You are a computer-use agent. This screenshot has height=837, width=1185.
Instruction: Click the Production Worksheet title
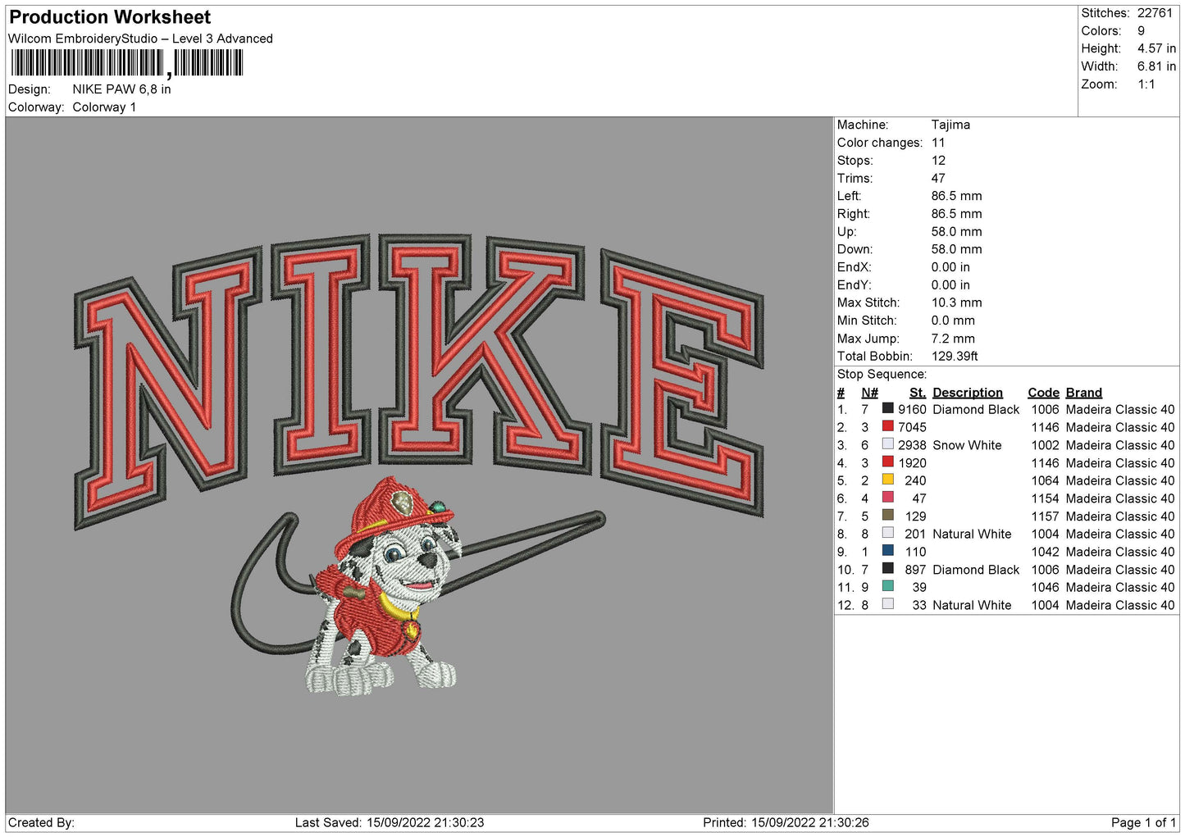tap(110, 17)
